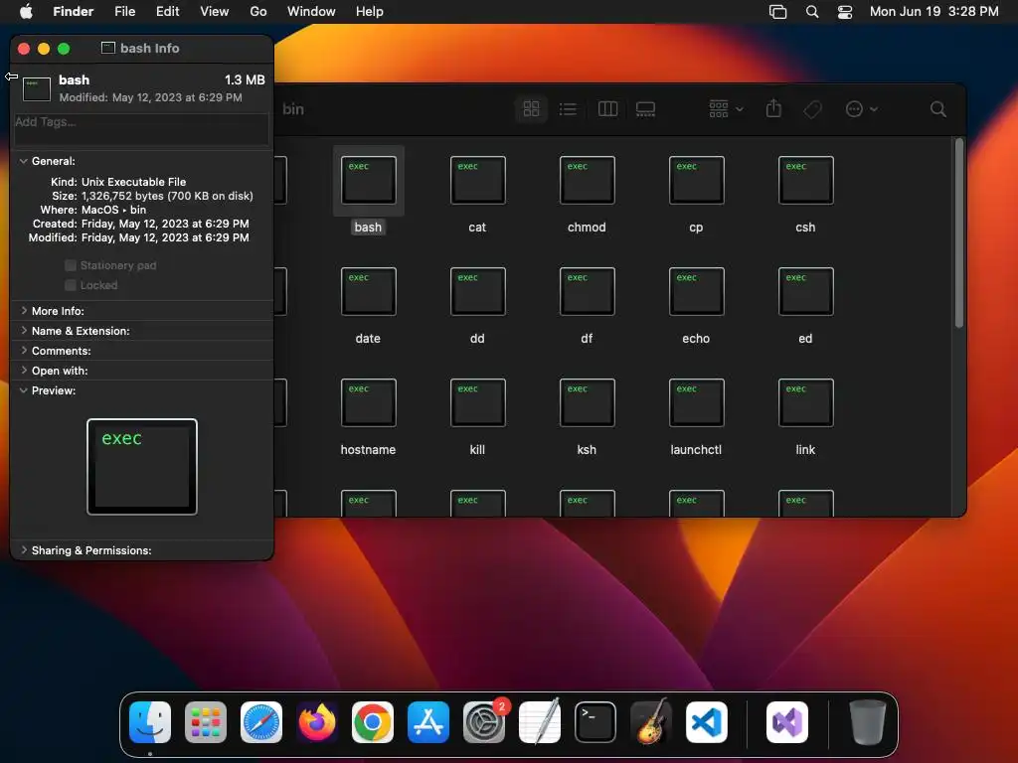Switch Finder to list view
This screenshot has width=1018, height=763.
pos(568,109)
